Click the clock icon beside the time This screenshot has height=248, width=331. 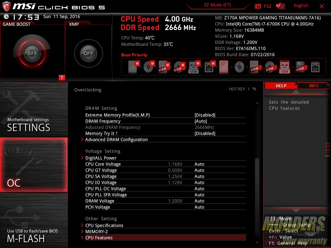tap(6, 17)
